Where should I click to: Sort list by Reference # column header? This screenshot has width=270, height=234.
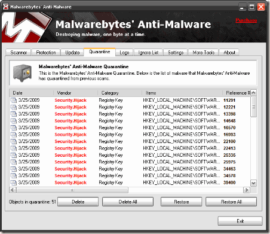coord(237,93)
